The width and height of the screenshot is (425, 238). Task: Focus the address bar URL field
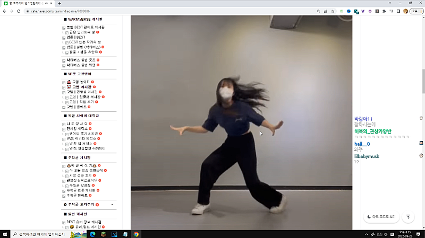(171, 11)
